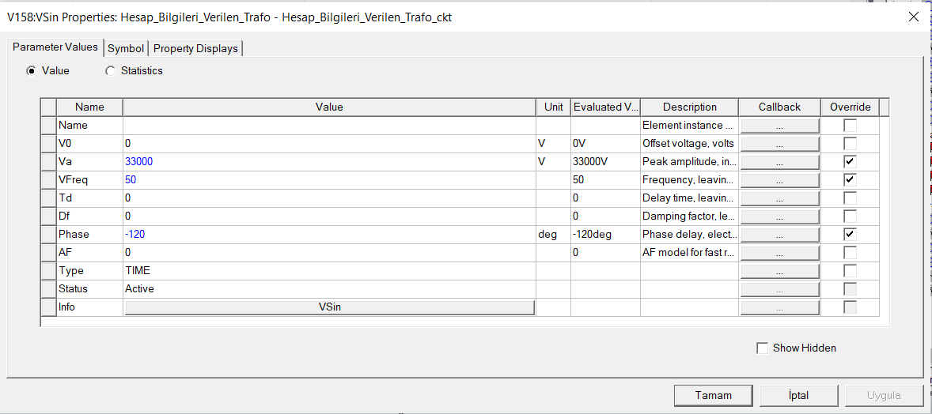This screenshot has width=932, height=414.
Task: Toggle the Phase Override checkbox
Action: (x=850, y=235)
